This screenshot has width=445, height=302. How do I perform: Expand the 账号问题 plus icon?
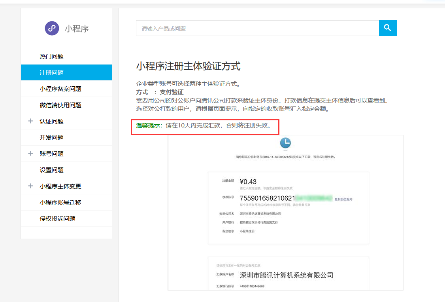coord(31,154)
